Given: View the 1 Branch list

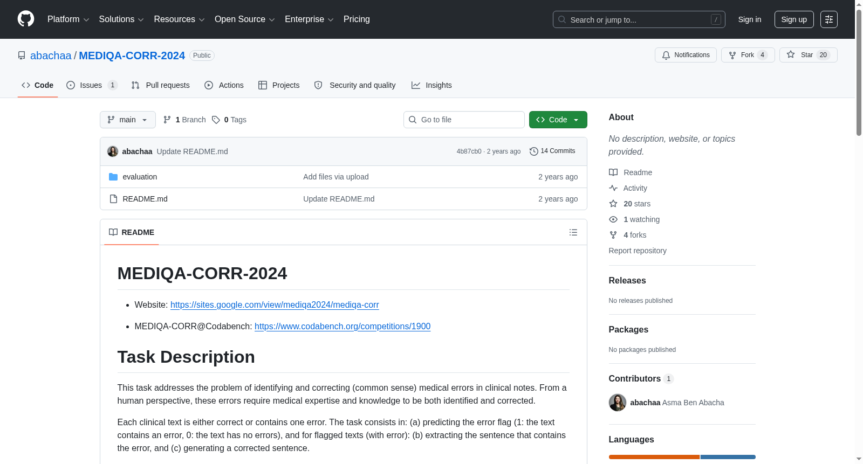Looking at the screenshot, I should (184, 120).
